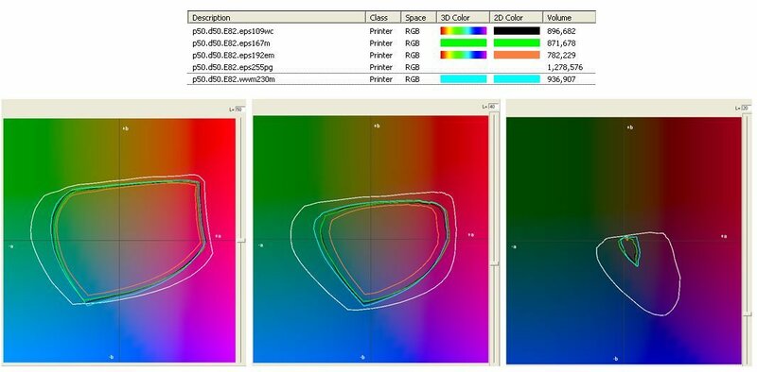Click the -b axis label in darkest plot
This screenshot has height=372, width=757.
pos(616,359)
